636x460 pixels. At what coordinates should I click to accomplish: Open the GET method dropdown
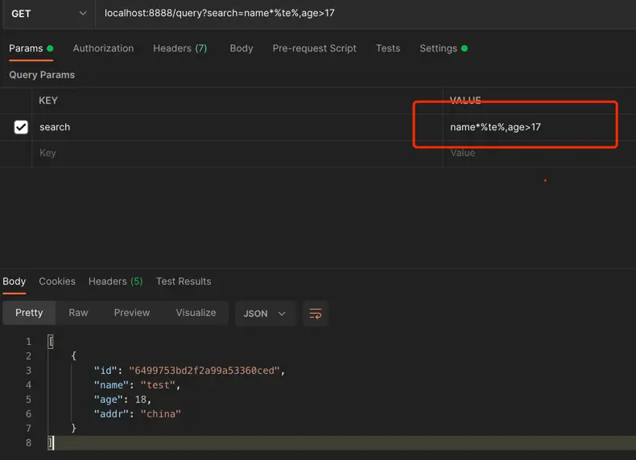pyautogui.click(x=48, y=14)
